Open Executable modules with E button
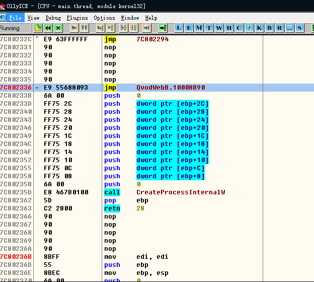The height and width of the screenshot is (282, 314). (189, 28)
